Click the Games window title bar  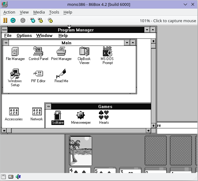(x=101, y=107)
